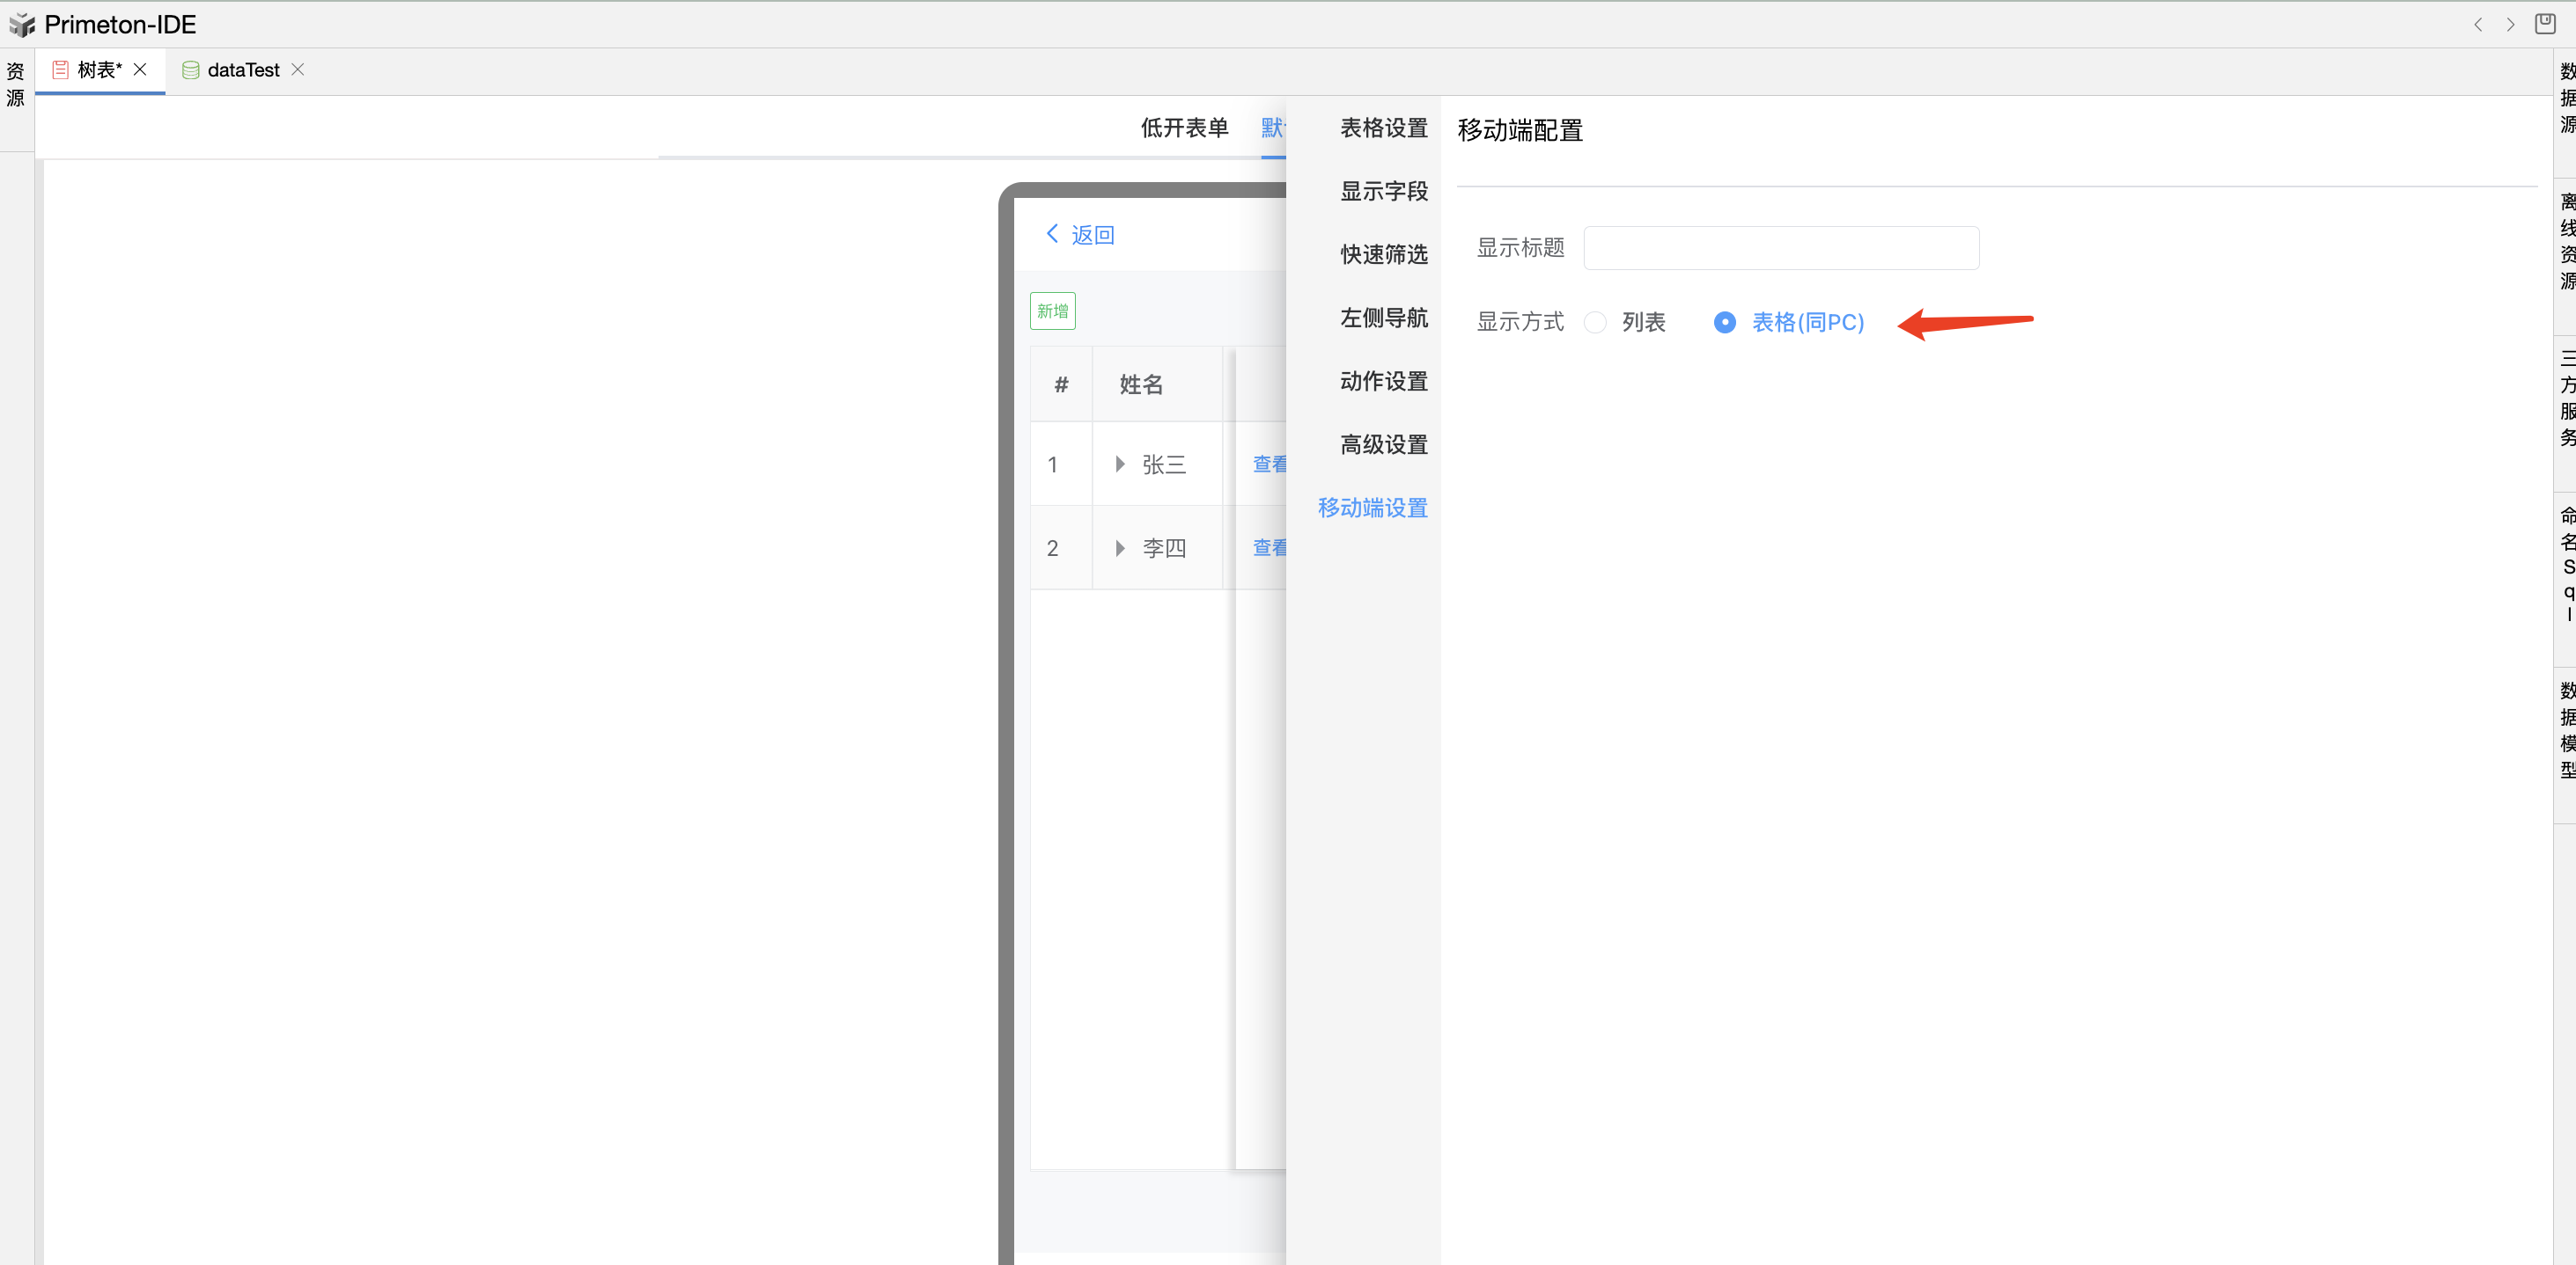Switch to 显示字段 settings section
This screenshot has width=2576, height=1265.
click(x=1384, y=191)
